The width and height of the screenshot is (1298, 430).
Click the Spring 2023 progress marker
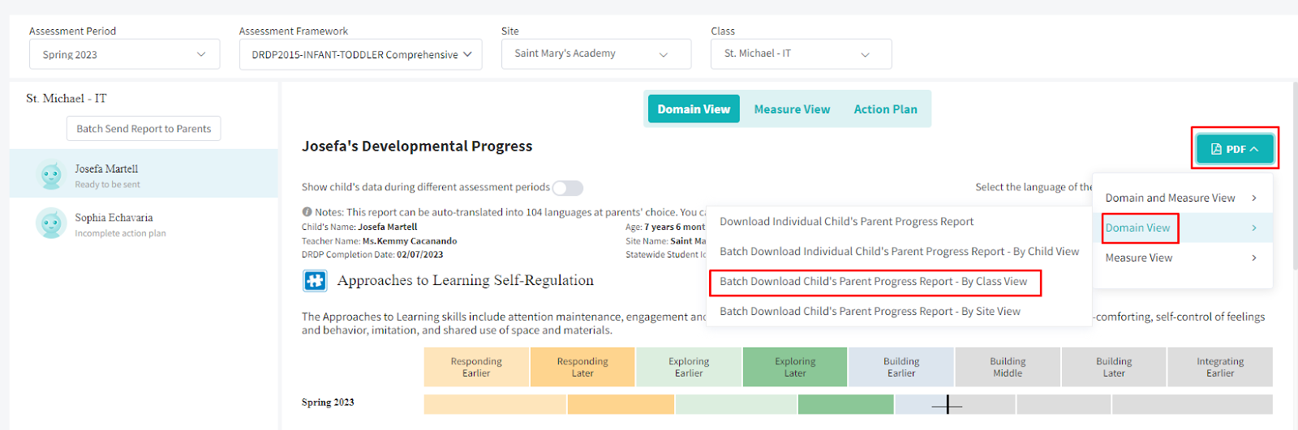point(947,404)
